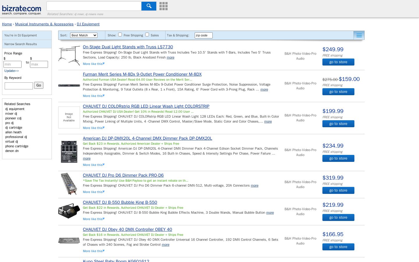
Task: Click go to store for $199.99 item
Action: tap(338, 124)
